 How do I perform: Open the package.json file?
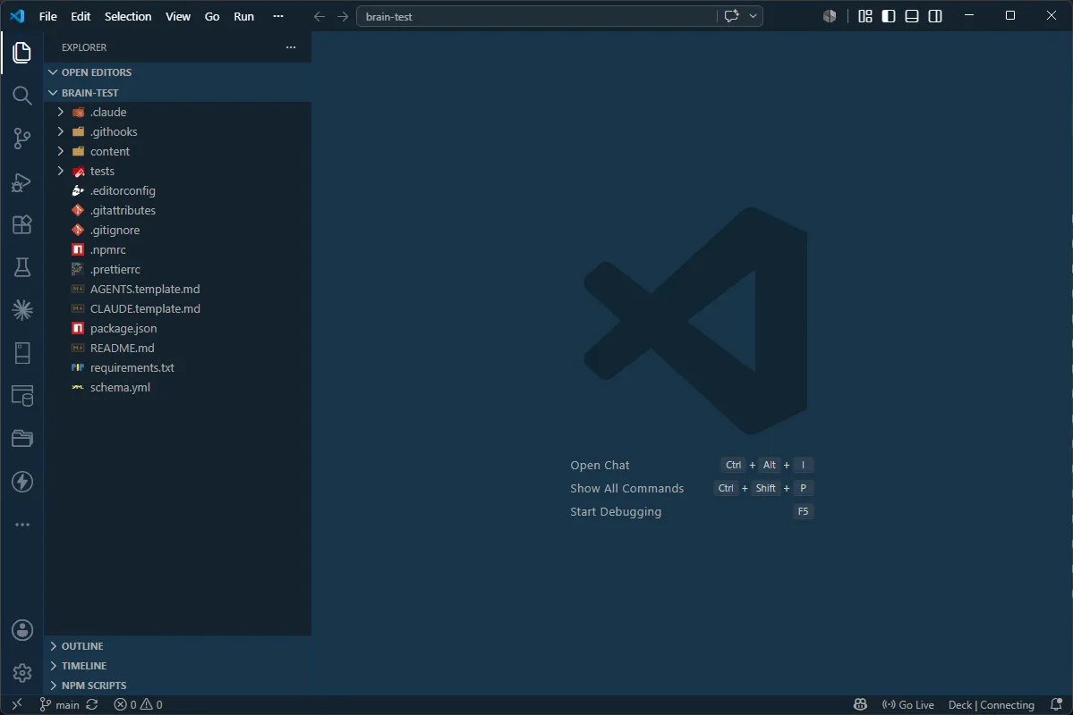(177, 329)
